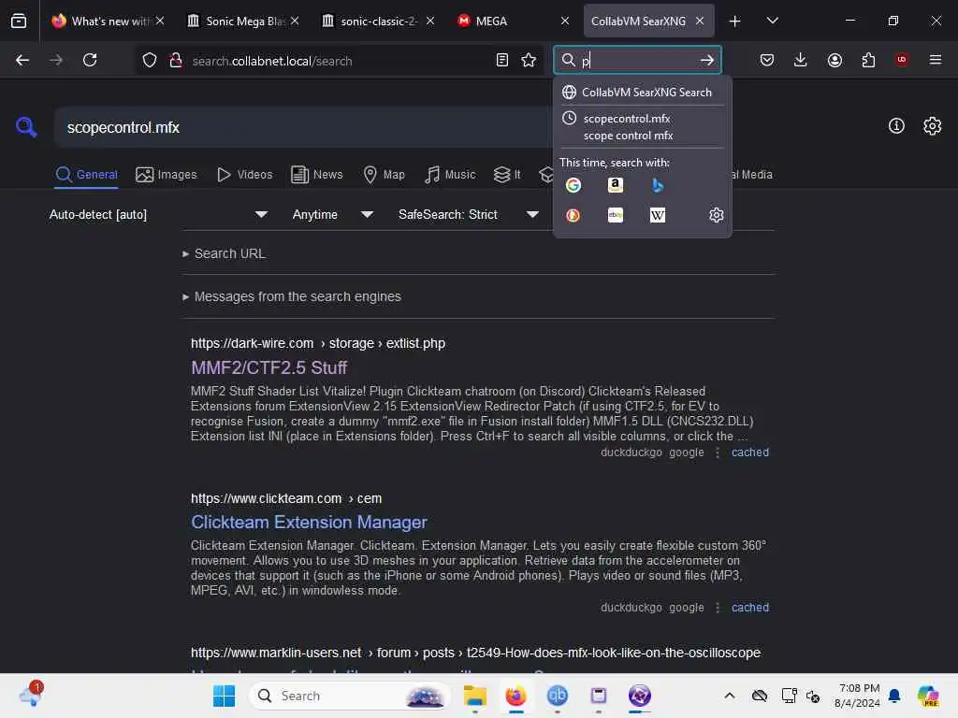The width and height of the screenshot is (958, 718).
Task: Open the Downloads panel
Action: 801,60
